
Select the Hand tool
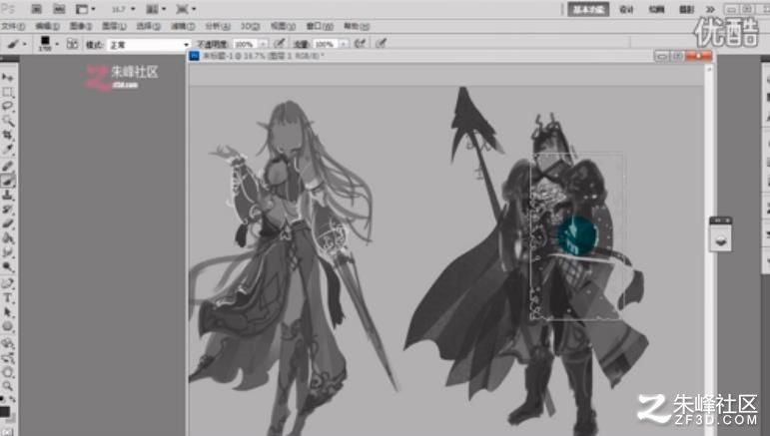point(7,372)
